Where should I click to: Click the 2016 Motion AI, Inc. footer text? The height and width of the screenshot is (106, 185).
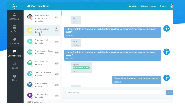tap(36, 102)
